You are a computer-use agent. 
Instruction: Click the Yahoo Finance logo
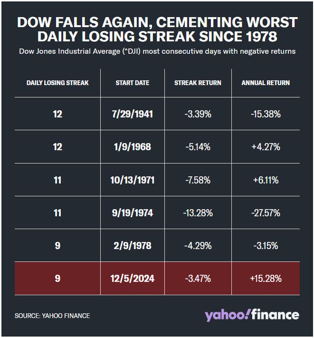252,315
